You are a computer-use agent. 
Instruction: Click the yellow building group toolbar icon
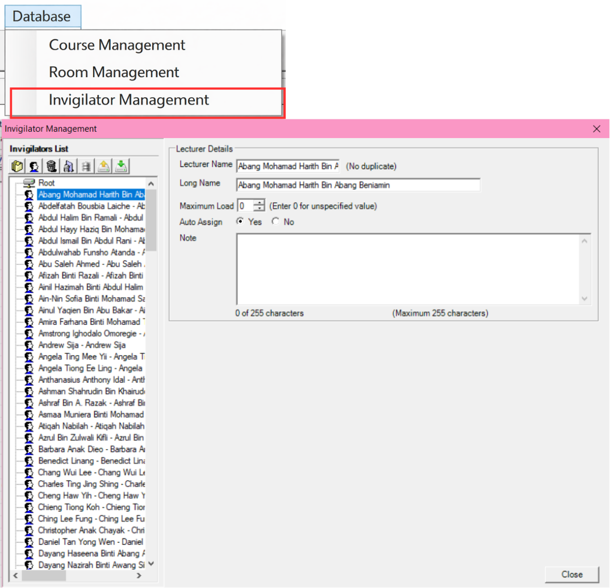(x=16, y=166)
